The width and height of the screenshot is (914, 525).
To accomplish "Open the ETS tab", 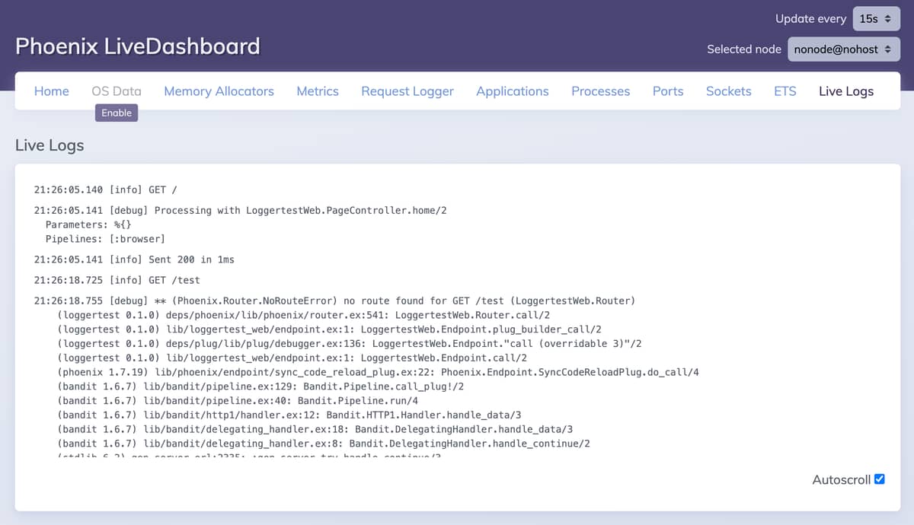I will pyautogui.click(x=785, y=91).
